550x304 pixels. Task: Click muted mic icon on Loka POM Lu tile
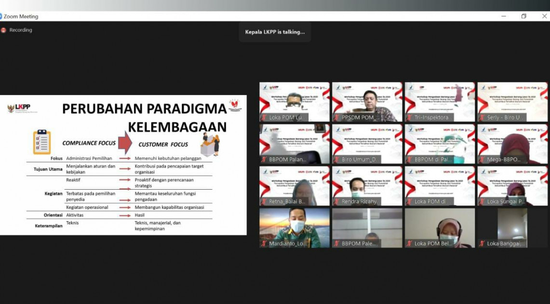(264, 117)
